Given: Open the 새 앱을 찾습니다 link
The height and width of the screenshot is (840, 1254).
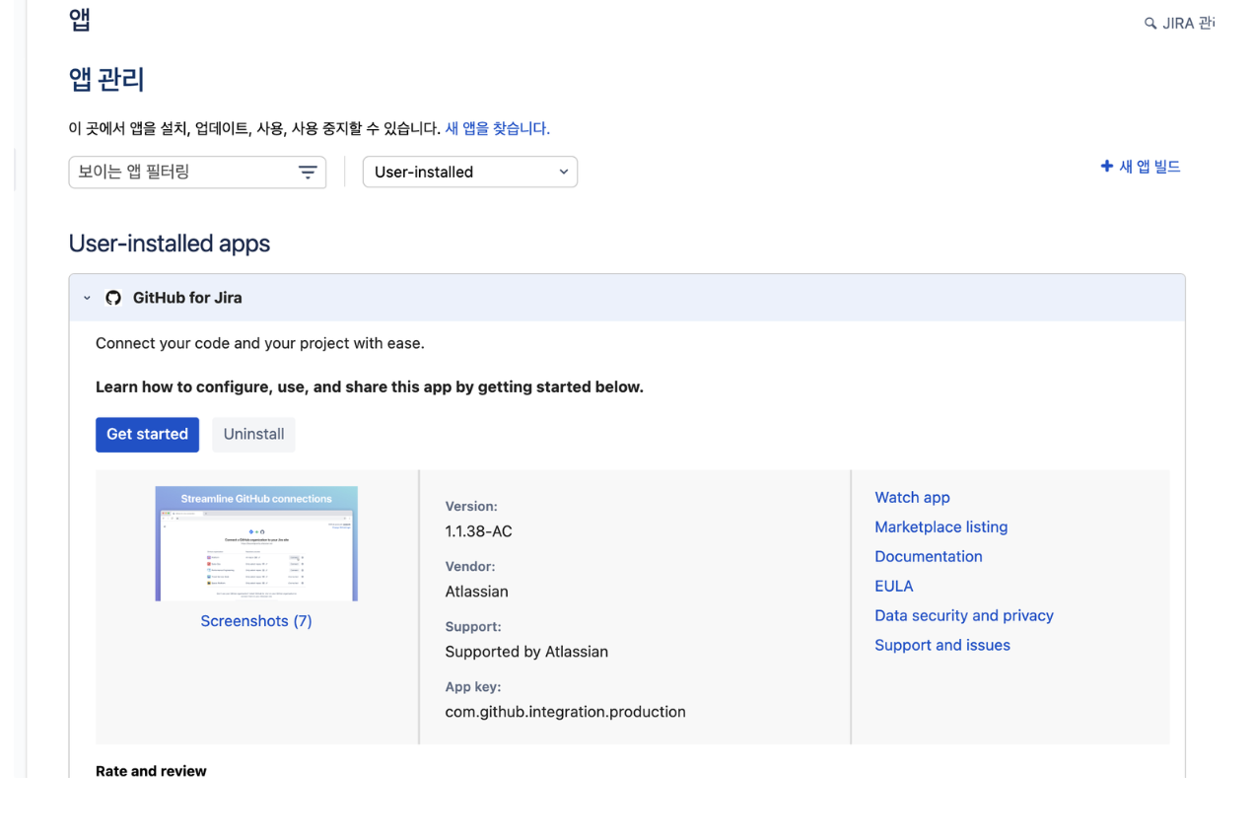Looking at the screenshot, I should tap(498, 128).
